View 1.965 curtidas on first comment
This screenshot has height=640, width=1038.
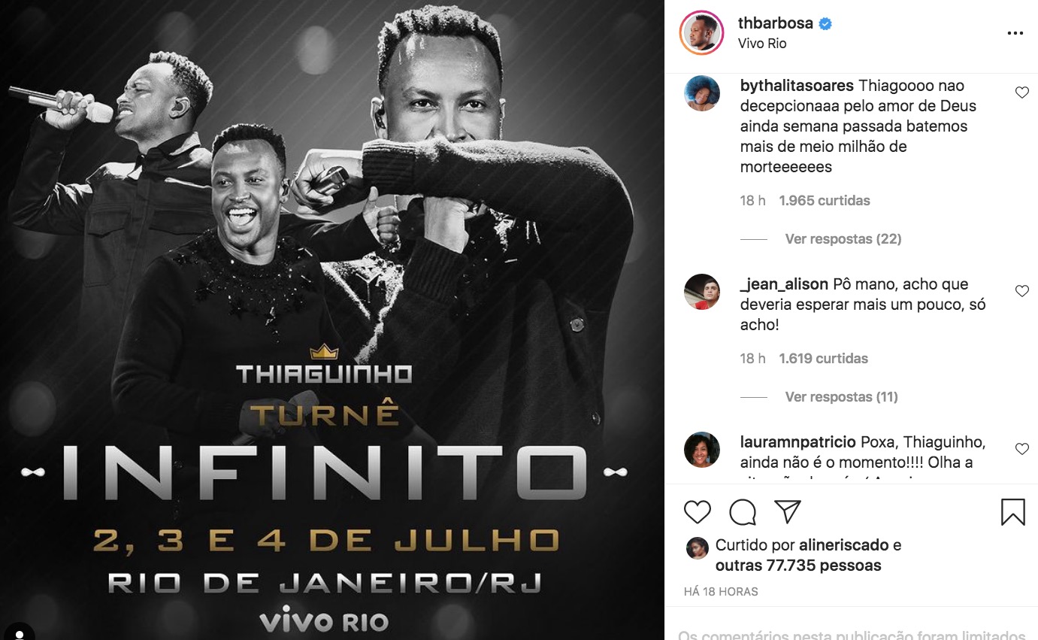[x=824, y=201]
